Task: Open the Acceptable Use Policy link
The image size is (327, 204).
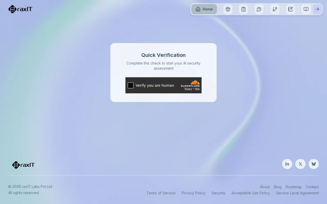Action: [251, 193]
